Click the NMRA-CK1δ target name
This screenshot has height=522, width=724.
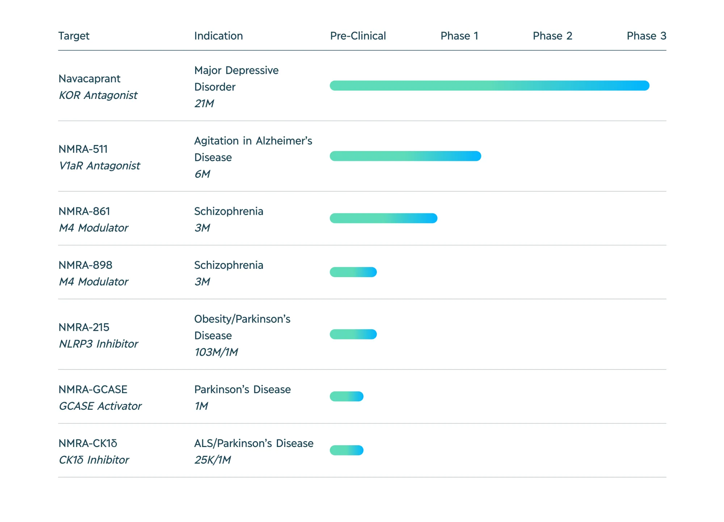point(88,443)
